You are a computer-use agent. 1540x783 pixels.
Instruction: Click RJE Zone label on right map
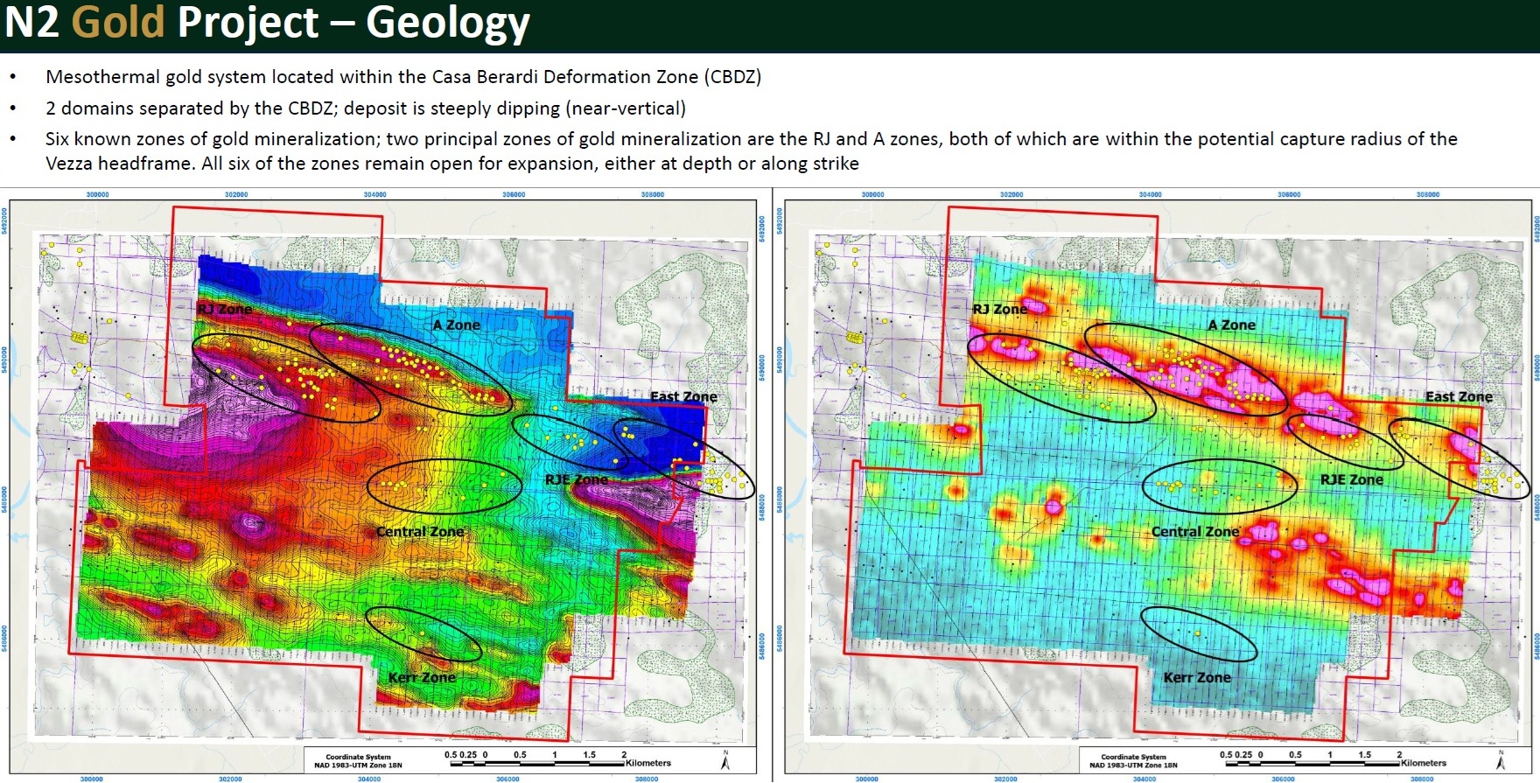click(1351, 479)
